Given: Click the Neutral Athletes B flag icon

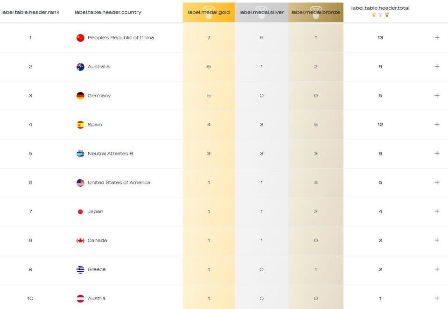Looking at the screenshot, I should 80,154.
